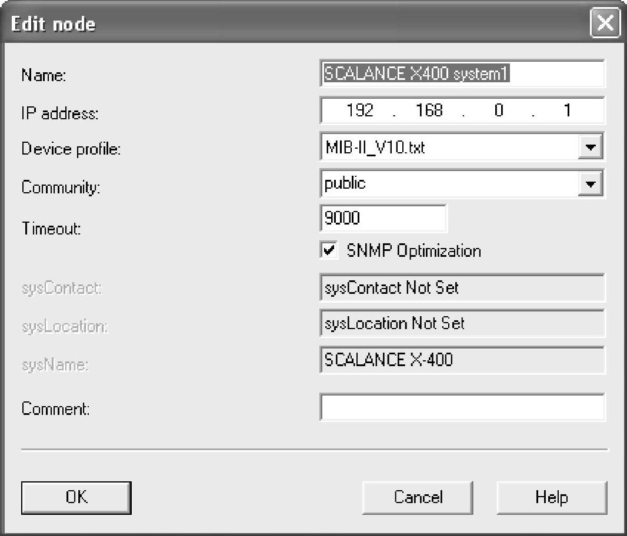The width and height of the screenshot is (627, 536).
Task: Click the Timeout: label
Action: [51, 229]
